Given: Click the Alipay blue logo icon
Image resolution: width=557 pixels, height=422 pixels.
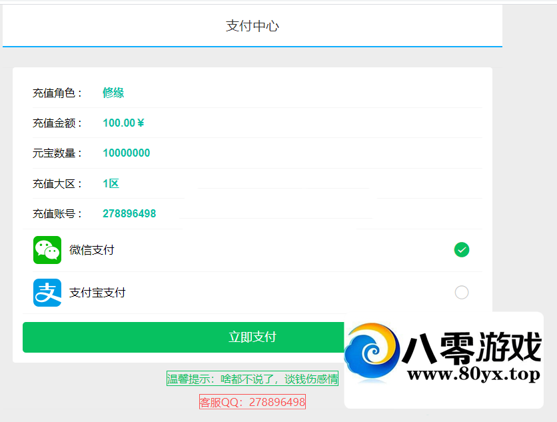Looking at the screenshot, I should coord(47,293).
